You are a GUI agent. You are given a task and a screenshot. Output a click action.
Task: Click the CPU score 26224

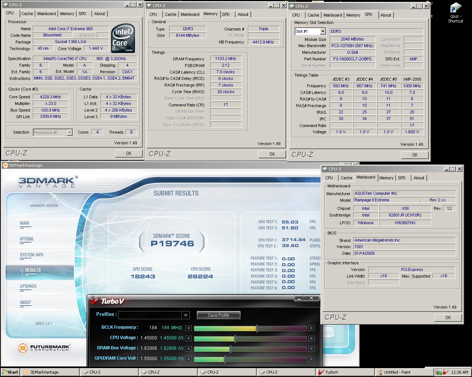[200, 276]
